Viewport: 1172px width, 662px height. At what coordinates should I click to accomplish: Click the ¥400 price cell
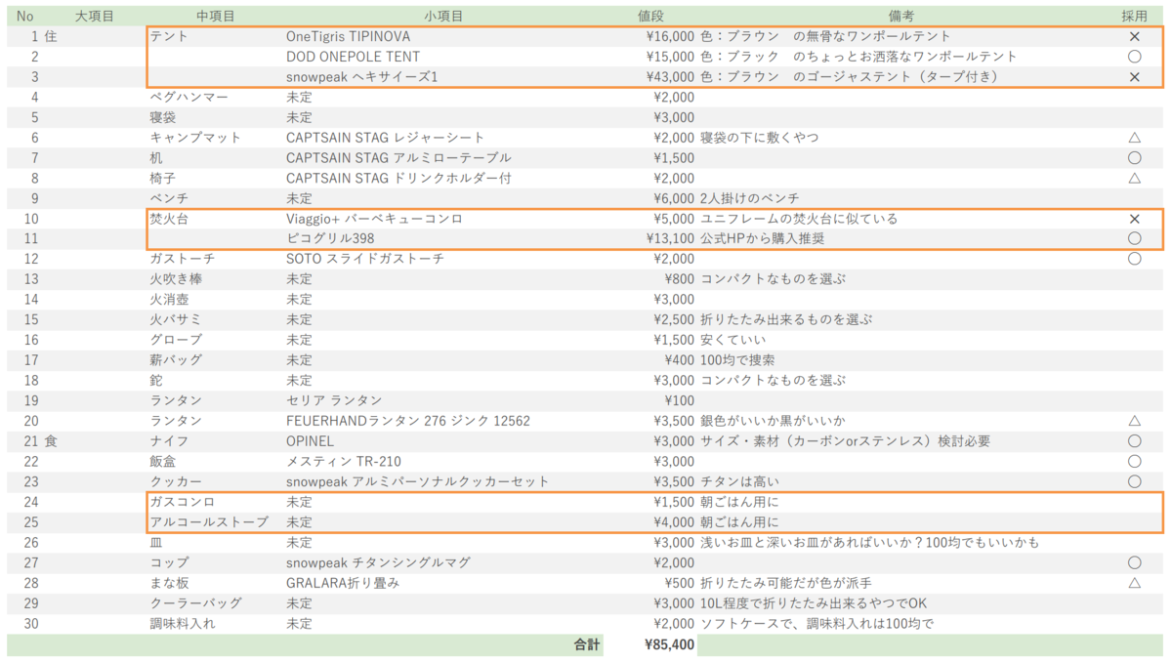click(x=680, y=359)
